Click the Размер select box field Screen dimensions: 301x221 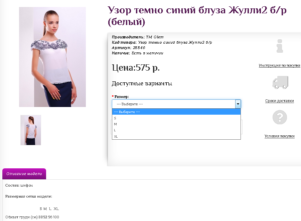point(176,104)
